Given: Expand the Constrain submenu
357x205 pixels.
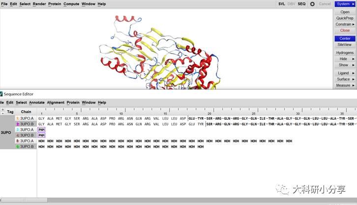Looking at the screenshot, I should [345, 24].
